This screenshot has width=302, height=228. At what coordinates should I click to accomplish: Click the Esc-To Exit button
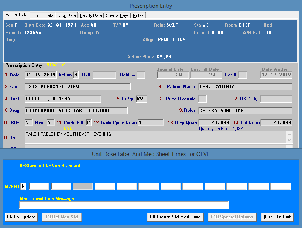tap(277, 217)
